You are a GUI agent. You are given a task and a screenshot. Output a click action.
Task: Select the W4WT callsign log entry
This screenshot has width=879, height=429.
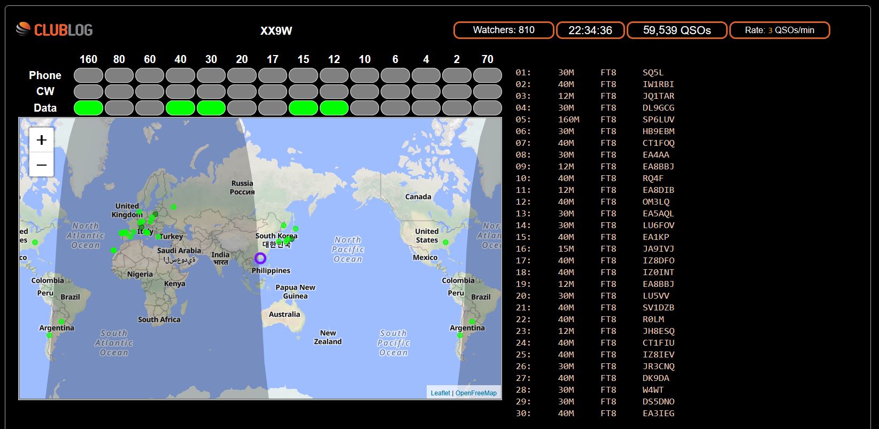[653, 390]
